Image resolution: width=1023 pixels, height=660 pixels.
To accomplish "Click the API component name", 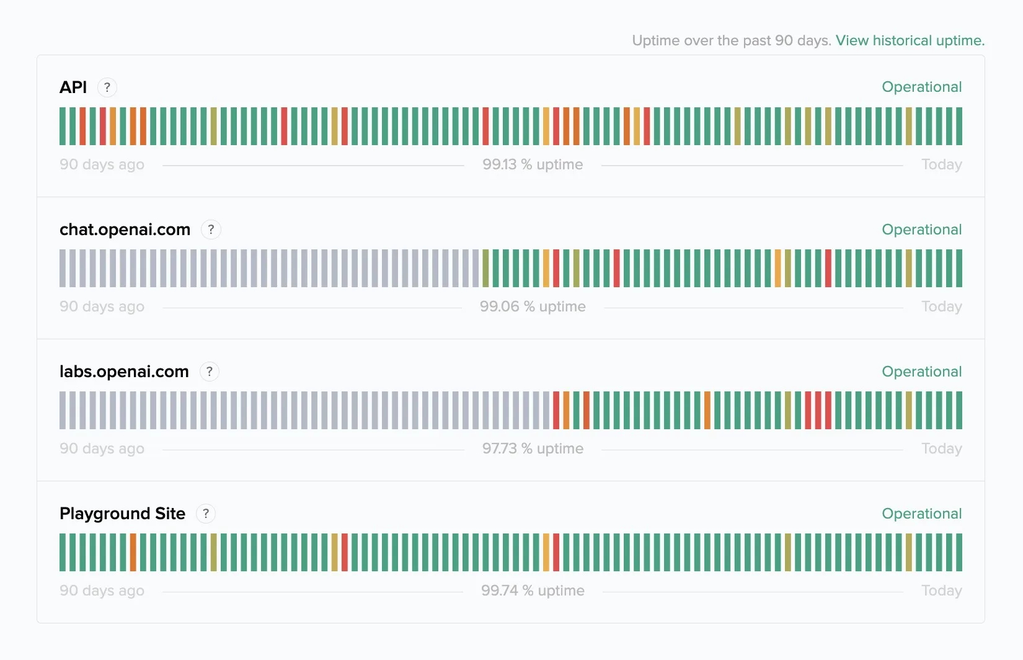I will pyautogui.click(x=73, y=87).
